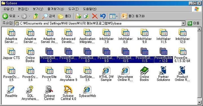Select the Jaguar CTS folder
203x106 pixels.
11,54
